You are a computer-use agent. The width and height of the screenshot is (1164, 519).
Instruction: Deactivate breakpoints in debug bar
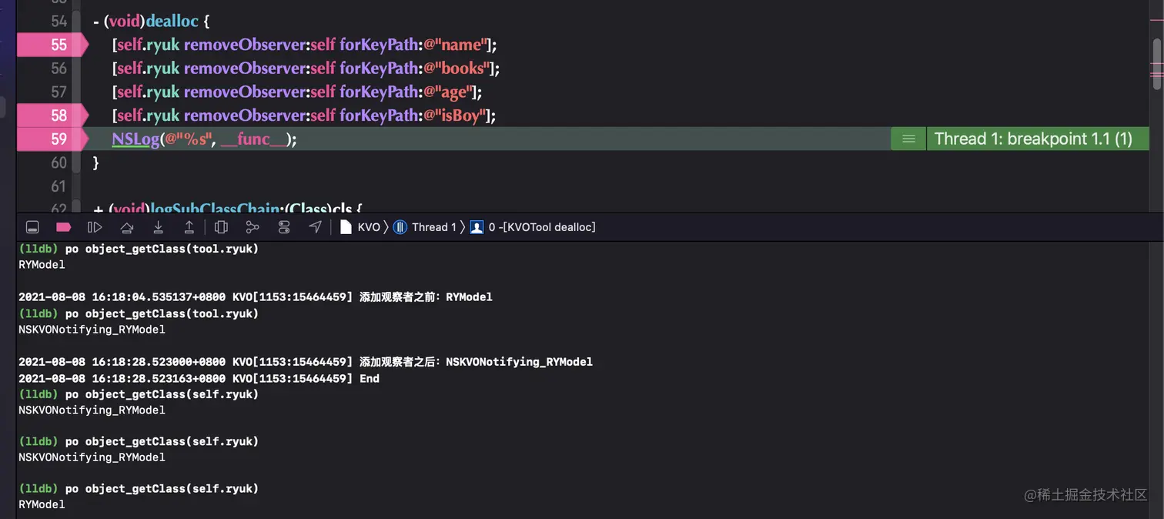64,227
